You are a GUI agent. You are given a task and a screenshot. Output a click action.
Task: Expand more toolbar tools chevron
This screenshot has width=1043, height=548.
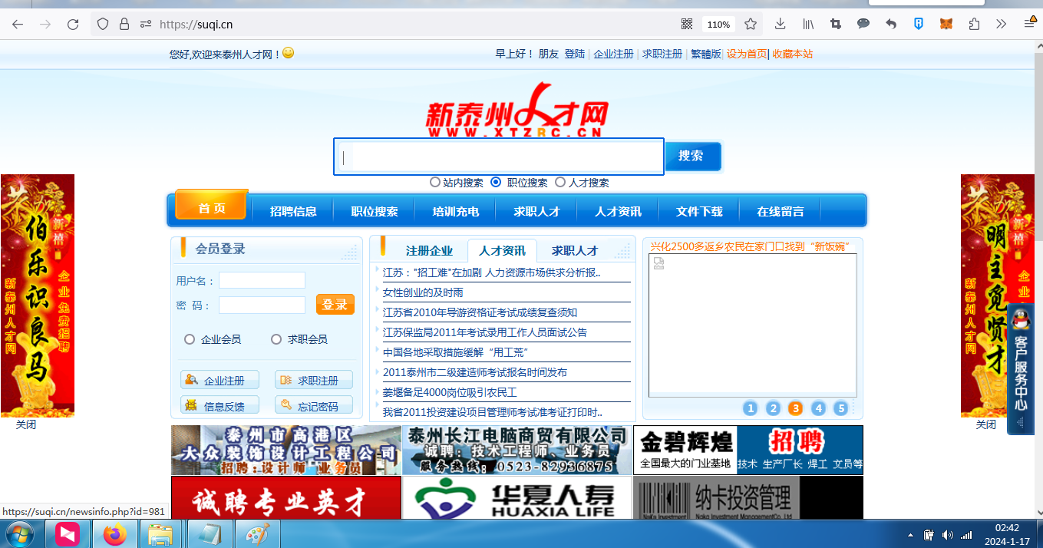[1001, 24]
